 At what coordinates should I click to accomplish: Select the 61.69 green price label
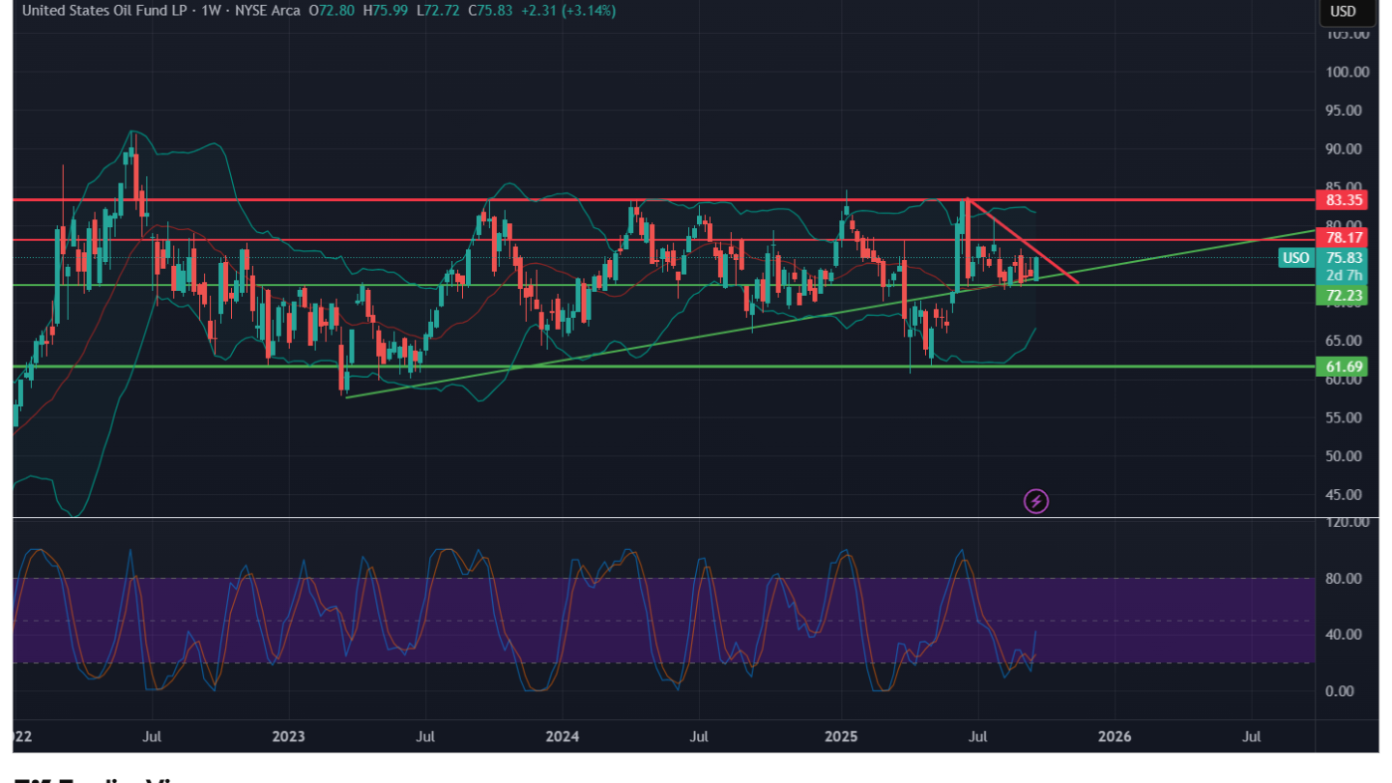click(x=1345, y=366)
